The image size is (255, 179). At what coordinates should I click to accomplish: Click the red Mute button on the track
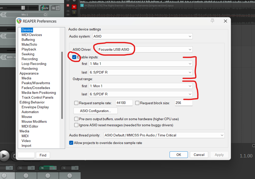click(74, 7)
